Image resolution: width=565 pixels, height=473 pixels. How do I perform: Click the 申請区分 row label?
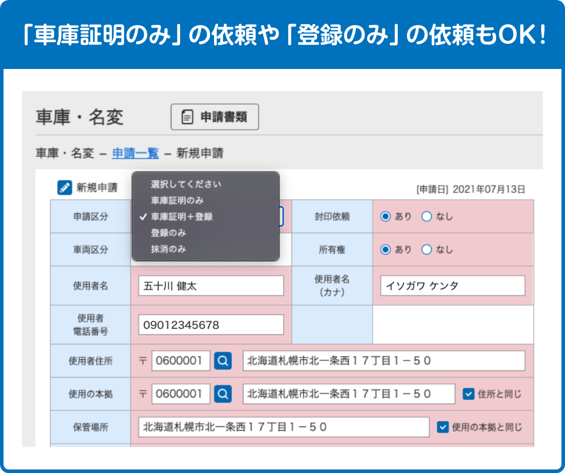[90, 217]
